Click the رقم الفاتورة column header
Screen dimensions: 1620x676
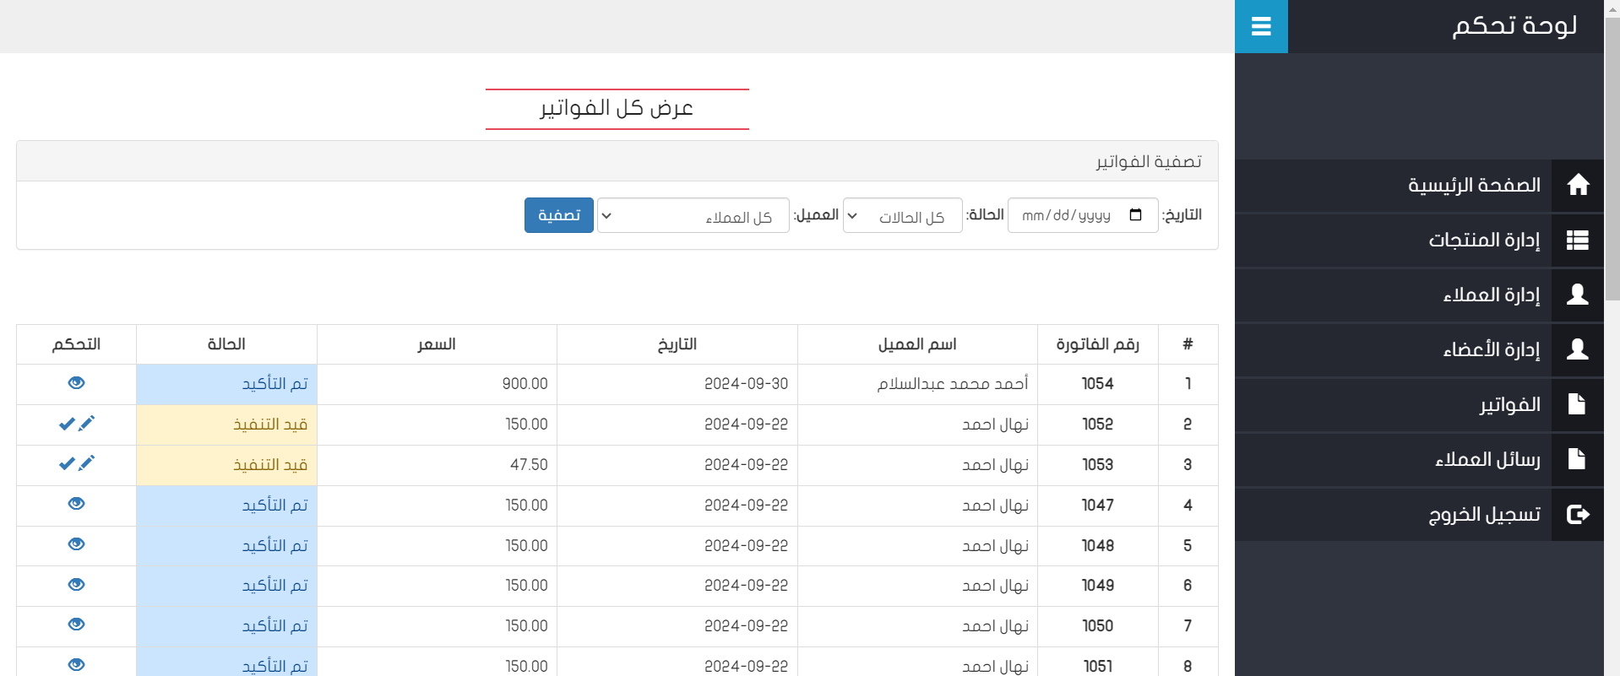(x=1098, y=344)
